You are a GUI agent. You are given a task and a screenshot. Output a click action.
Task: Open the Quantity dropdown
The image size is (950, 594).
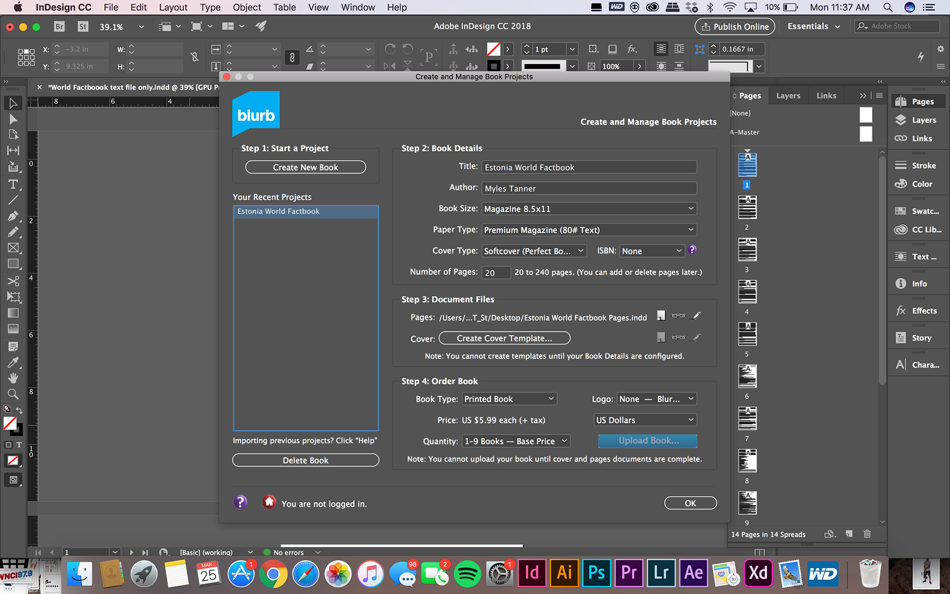[517, 441]
